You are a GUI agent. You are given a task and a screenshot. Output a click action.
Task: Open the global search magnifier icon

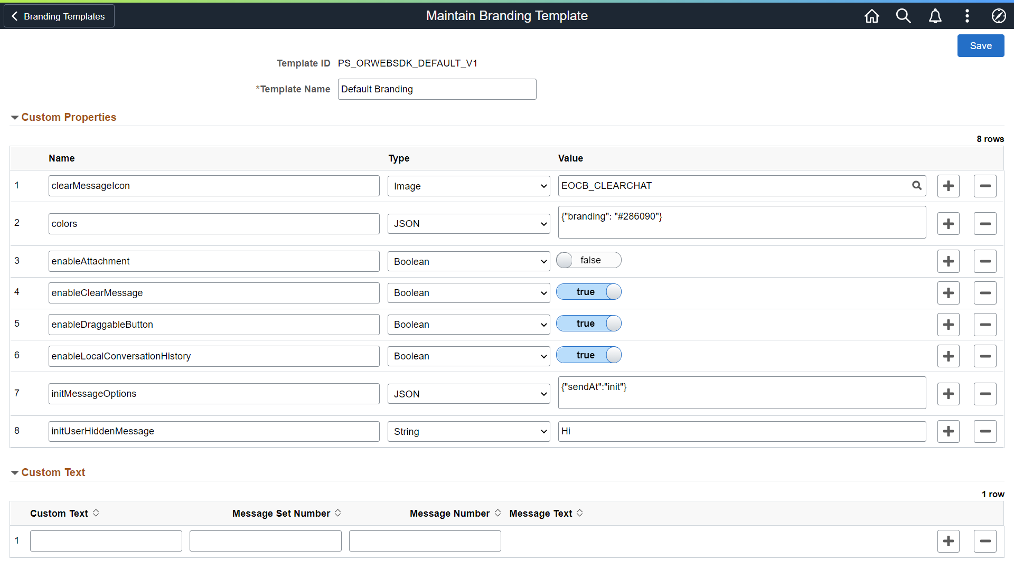903,16
